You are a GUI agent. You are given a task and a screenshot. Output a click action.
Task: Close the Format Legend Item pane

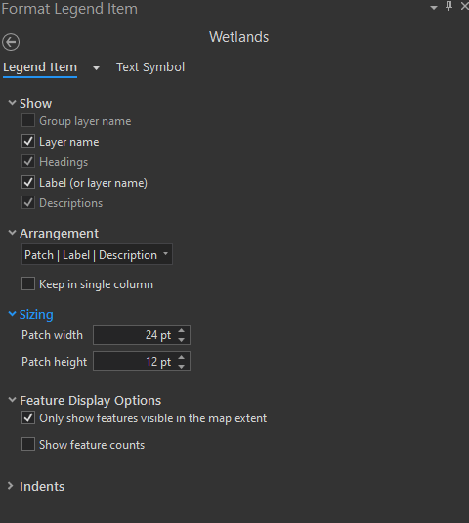(x=464, y=6)
